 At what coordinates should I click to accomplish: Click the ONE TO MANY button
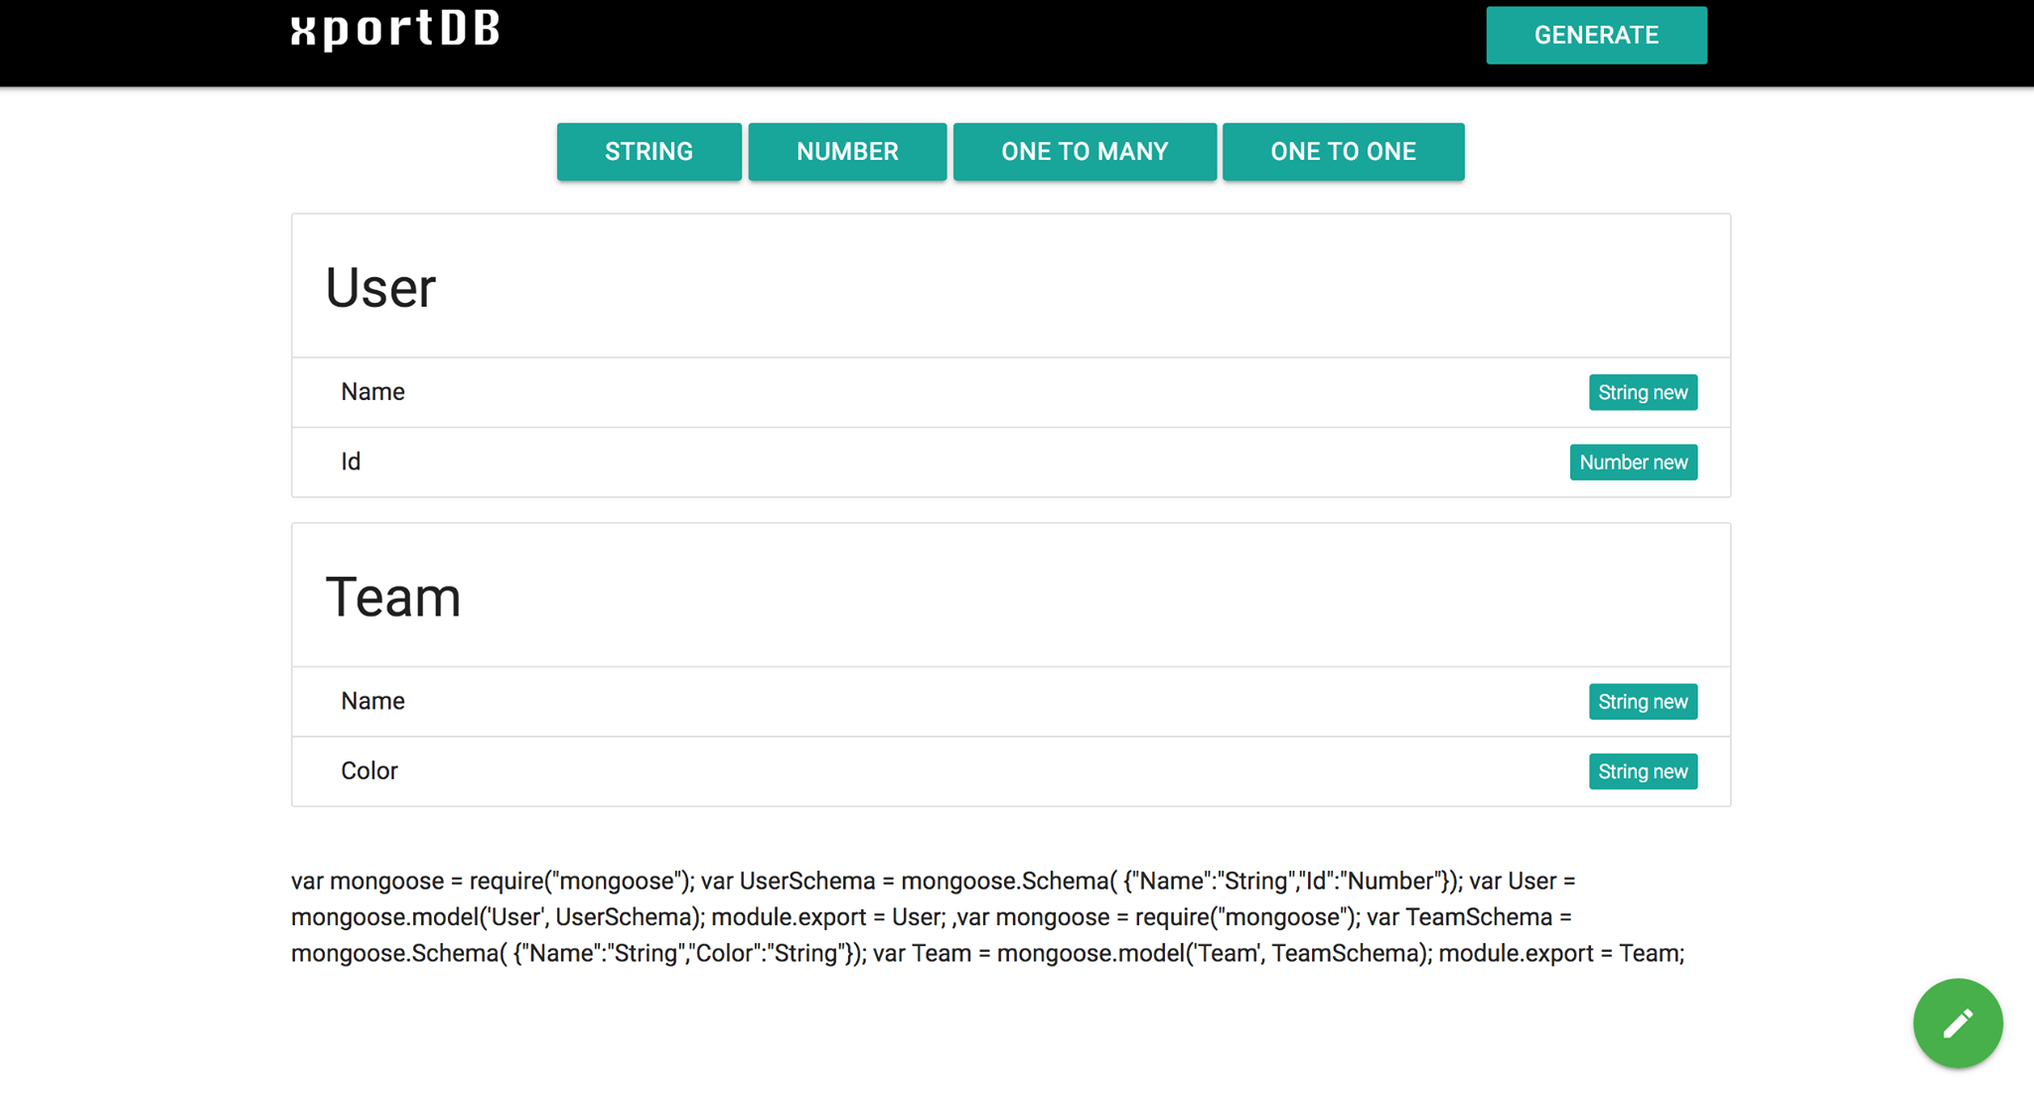(x=1084, y=152)
